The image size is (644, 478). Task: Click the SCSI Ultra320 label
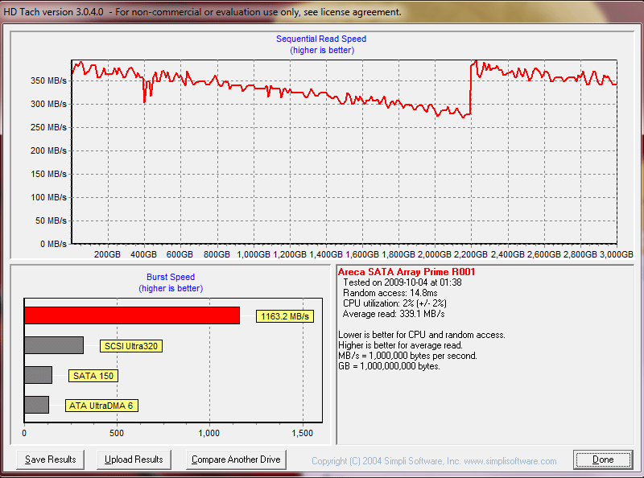point(131,346)
